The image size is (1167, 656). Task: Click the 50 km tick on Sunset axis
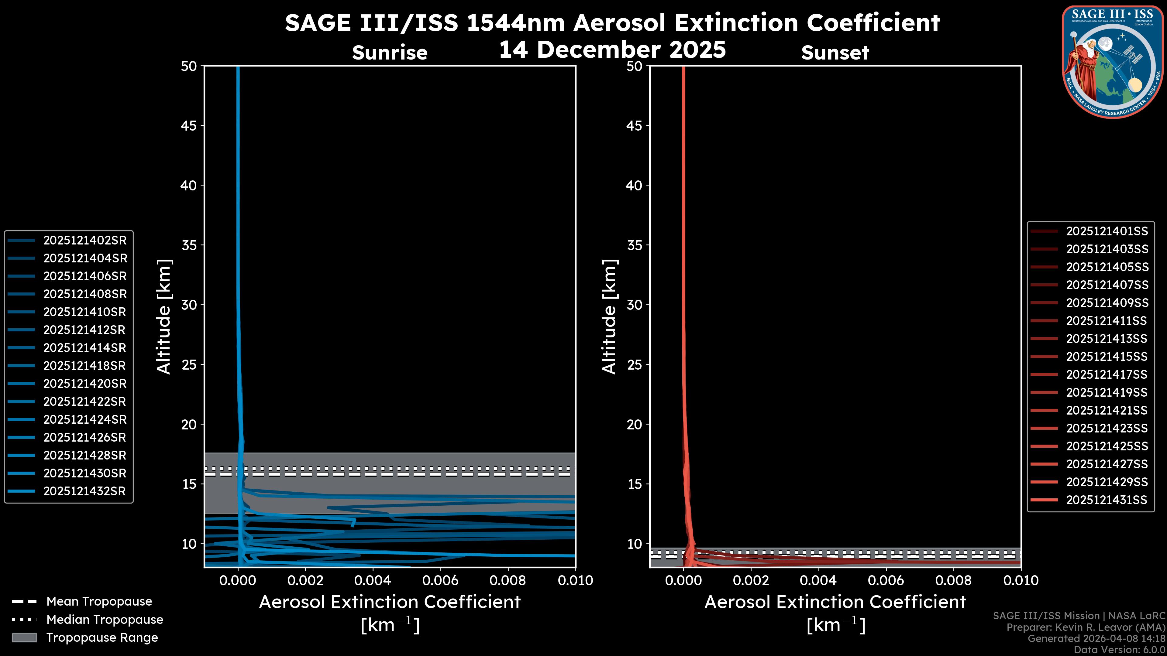[x=634, y=66]
